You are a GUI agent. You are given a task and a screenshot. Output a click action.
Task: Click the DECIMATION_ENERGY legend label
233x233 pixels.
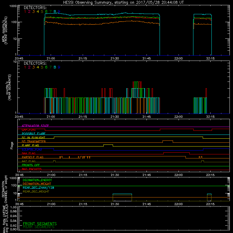coord(37,180)
